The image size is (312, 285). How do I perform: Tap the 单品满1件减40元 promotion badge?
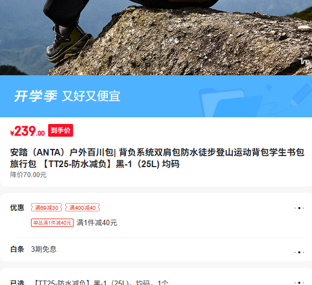pyautogui.click(x=52, y=222)
